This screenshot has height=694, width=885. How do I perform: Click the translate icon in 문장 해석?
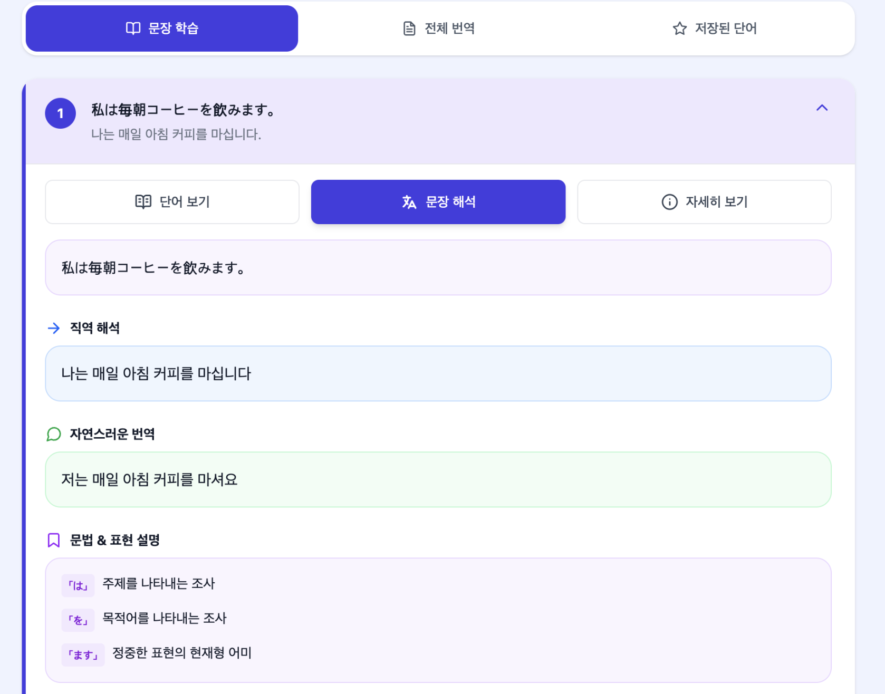click(409, 202)
